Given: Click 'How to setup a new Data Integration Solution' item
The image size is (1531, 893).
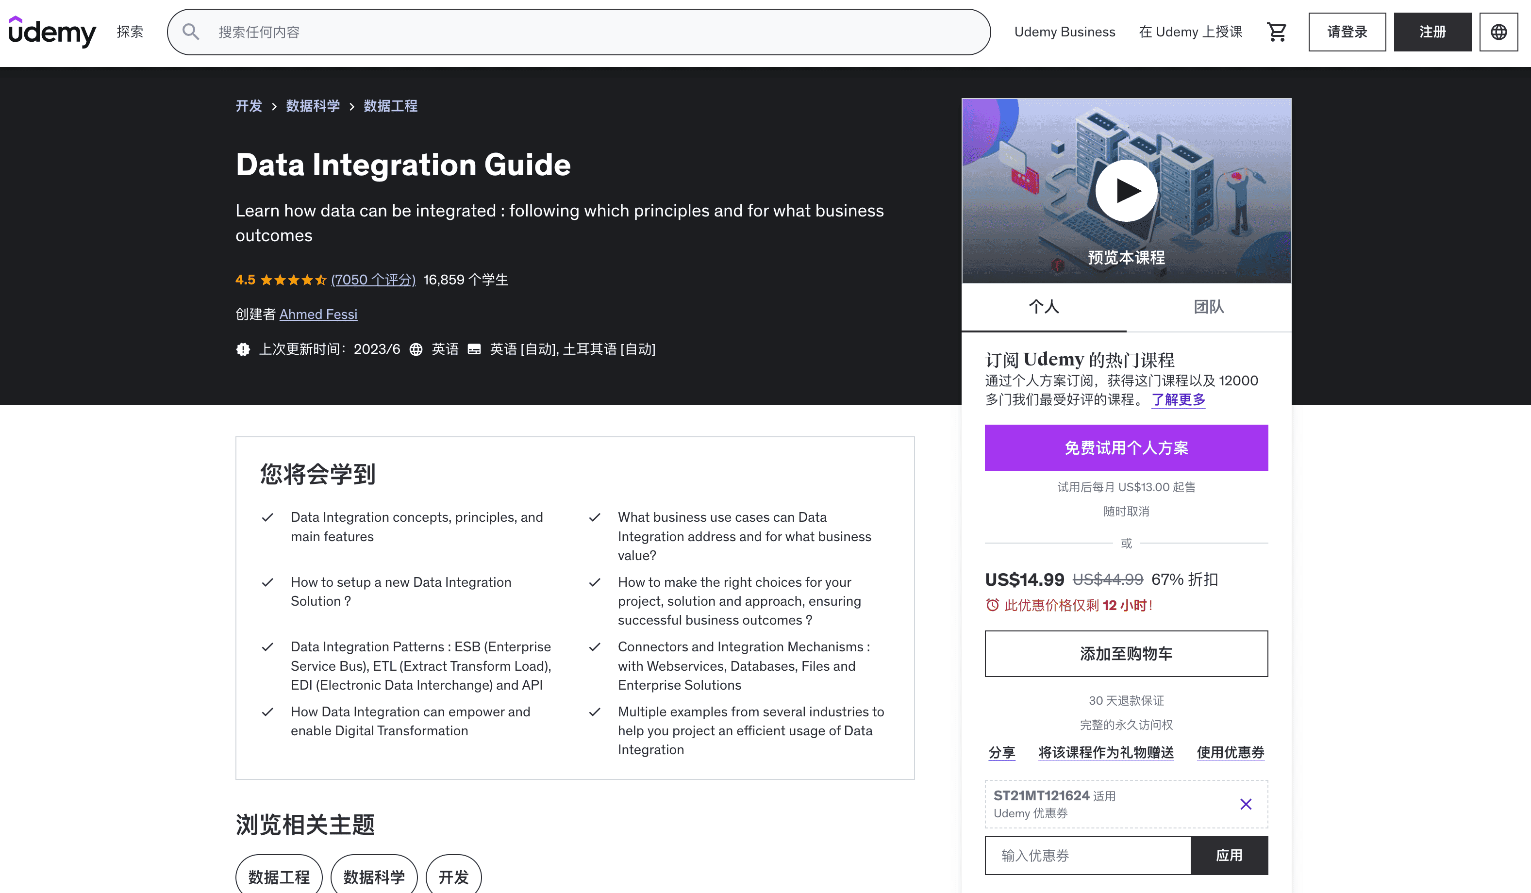Looking at the screenshot, I should [x=401, y=591].
